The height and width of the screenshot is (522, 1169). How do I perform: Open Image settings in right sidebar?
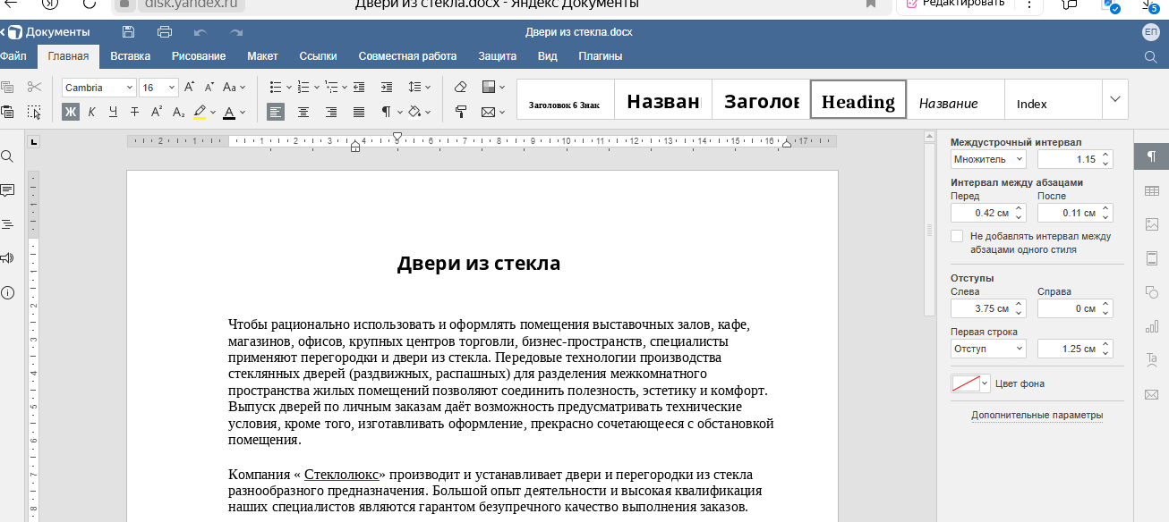point(1151,224)
